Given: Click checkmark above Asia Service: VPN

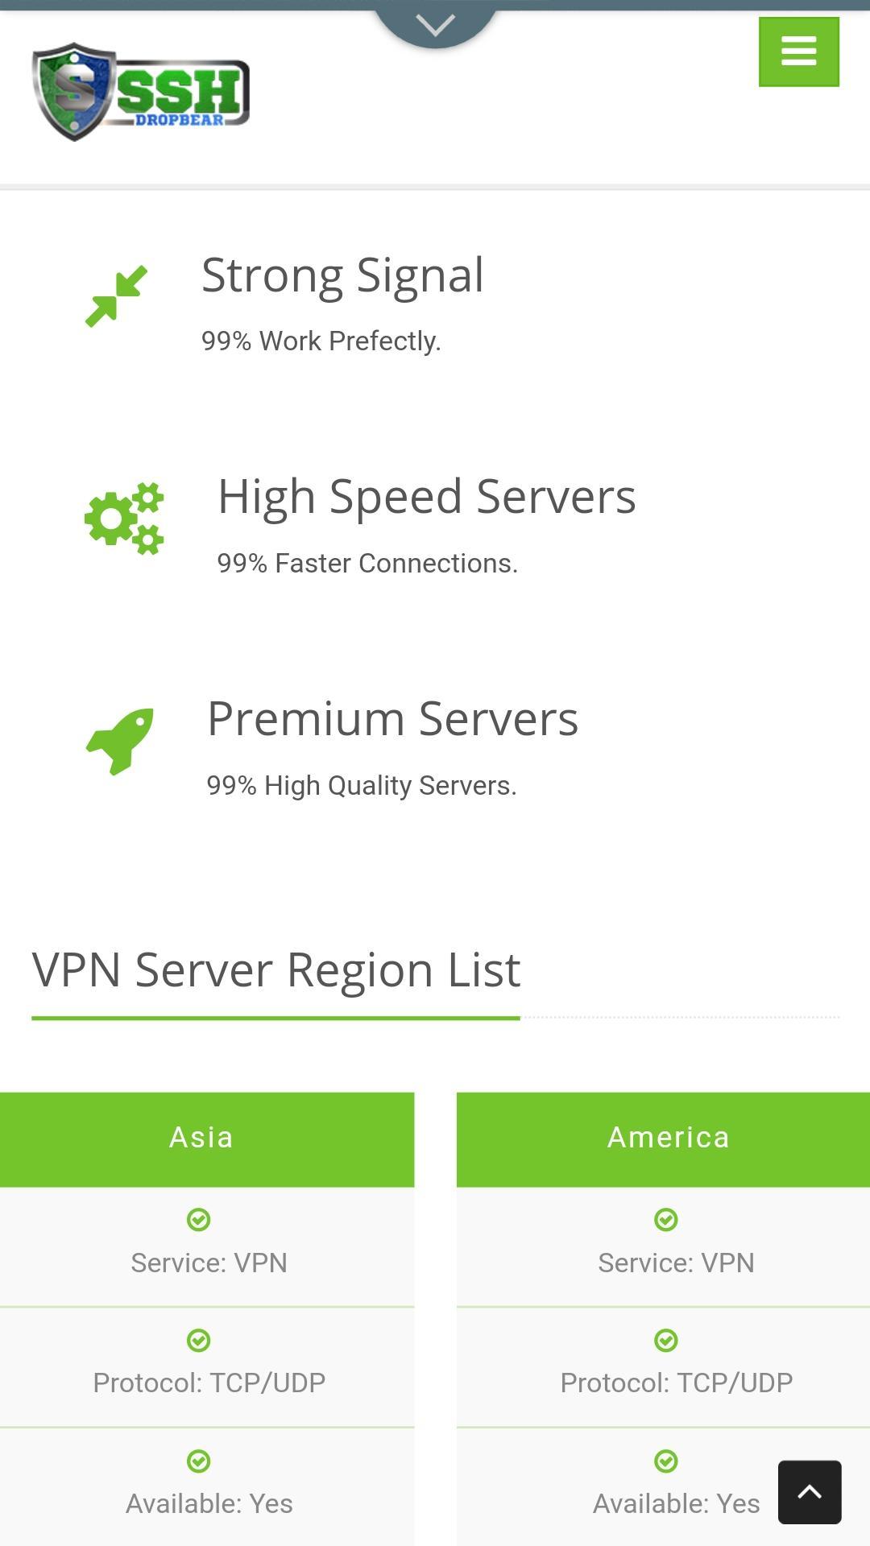Looking at the screenshot, I should (199, 1219).
